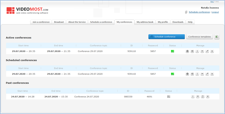Viewport: 225px width, 114px height.
Task: Open the Join a conference tab
Action: [41, 22]
